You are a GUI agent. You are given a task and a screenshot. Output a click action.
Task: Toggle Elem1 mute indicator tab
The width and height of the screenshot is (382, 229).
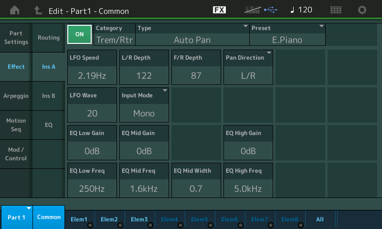79,219
